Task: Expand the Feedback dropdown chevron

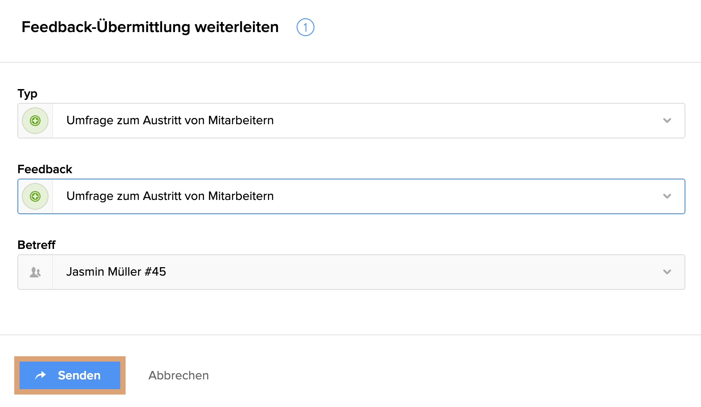Action: (x=667, y=196)
